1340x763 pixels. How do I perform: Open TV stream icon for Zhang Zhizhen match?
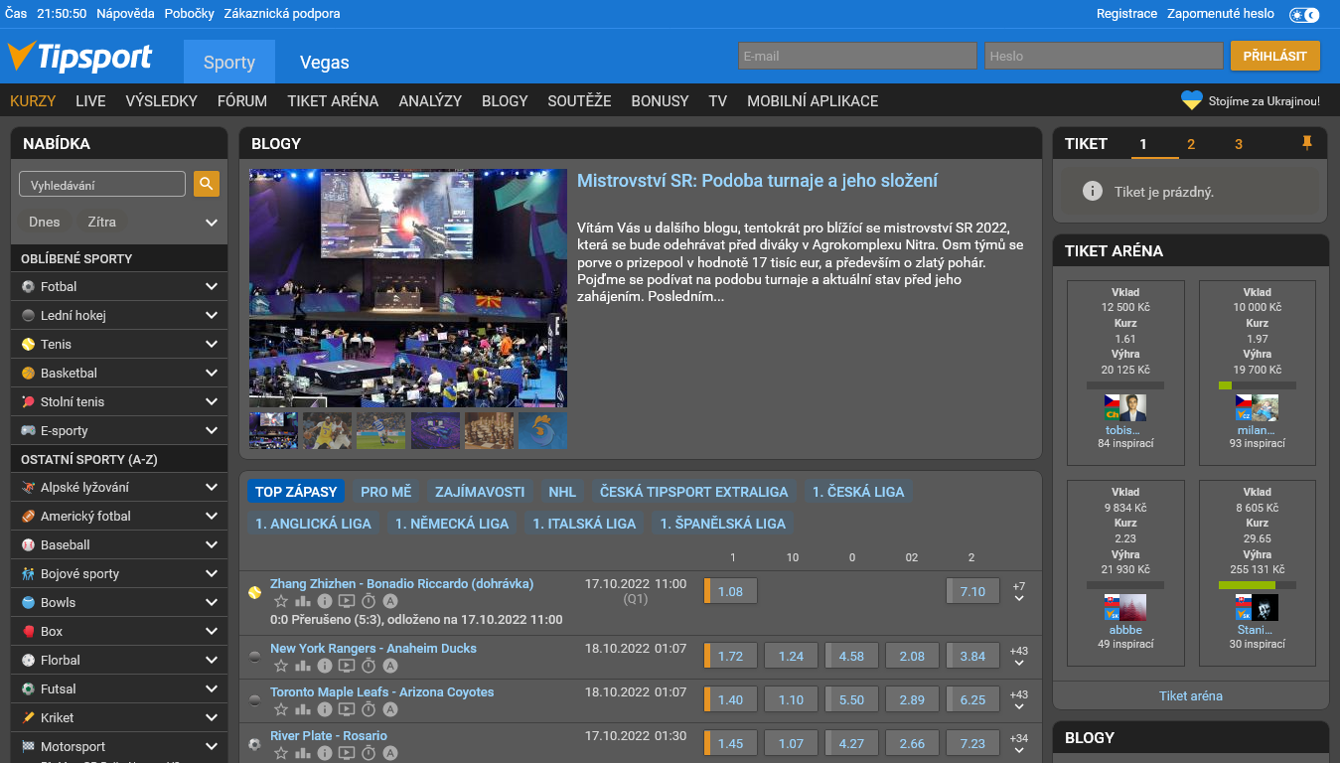pyautogui.click(x=347, y=601)
